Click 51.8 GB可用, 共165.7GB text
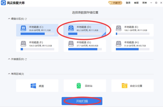 point(135,46)
